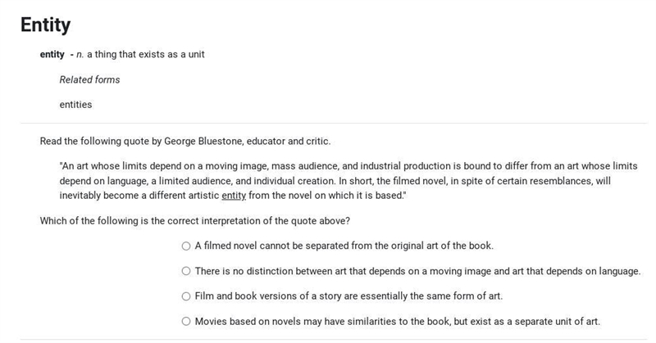
Task: Click the italic "Related forms" label
Action: 89,79
